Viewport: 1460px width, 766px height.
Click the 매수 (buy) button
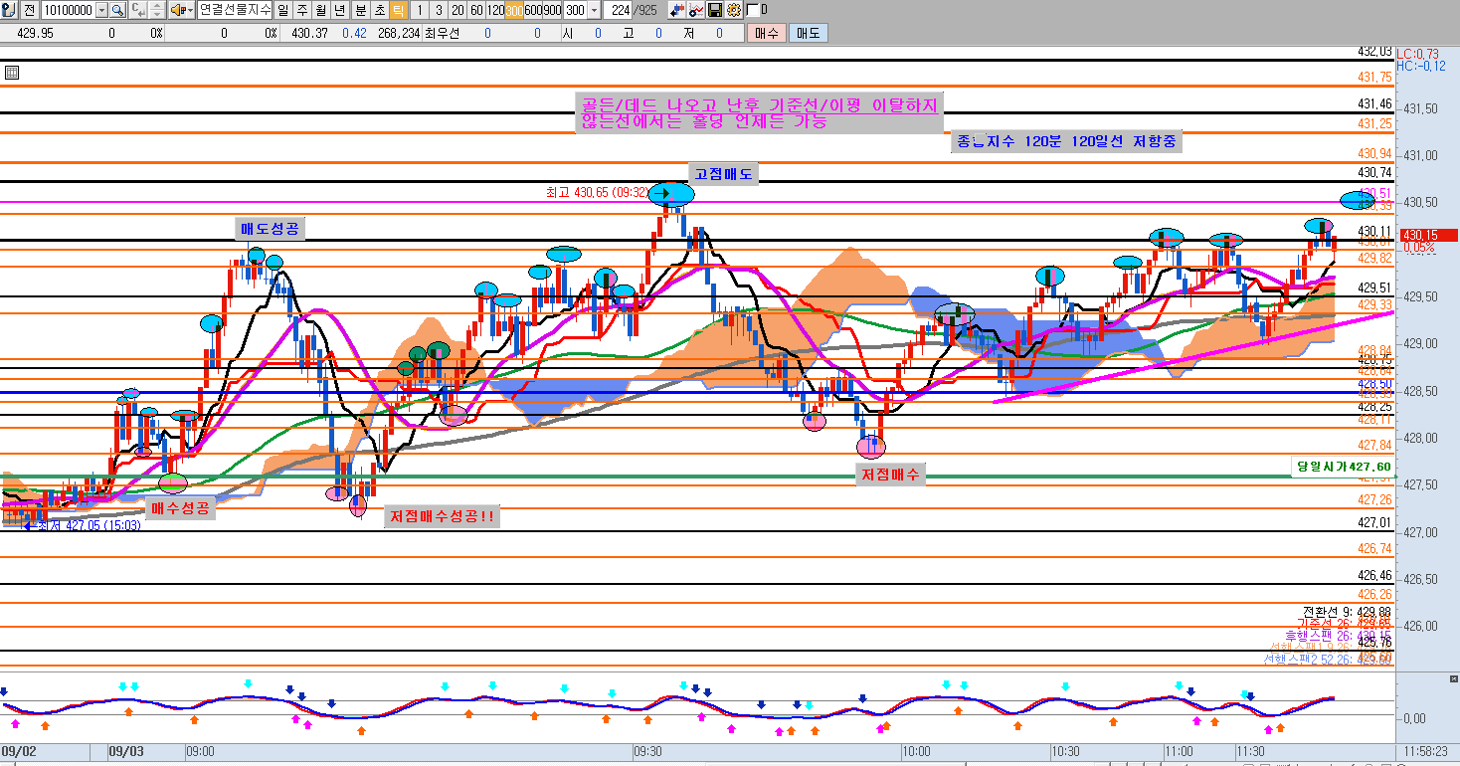(766, 33)
